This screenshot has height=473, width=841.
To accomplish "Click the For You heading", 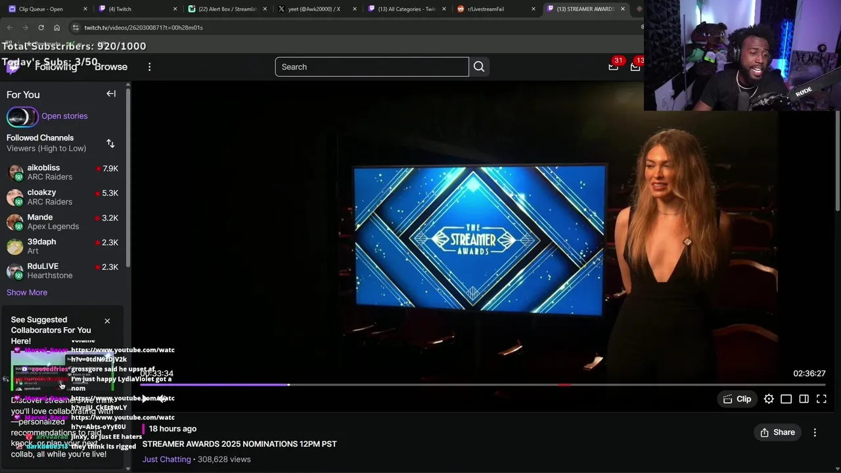I will pyautogui.click(x=23, y=95).
